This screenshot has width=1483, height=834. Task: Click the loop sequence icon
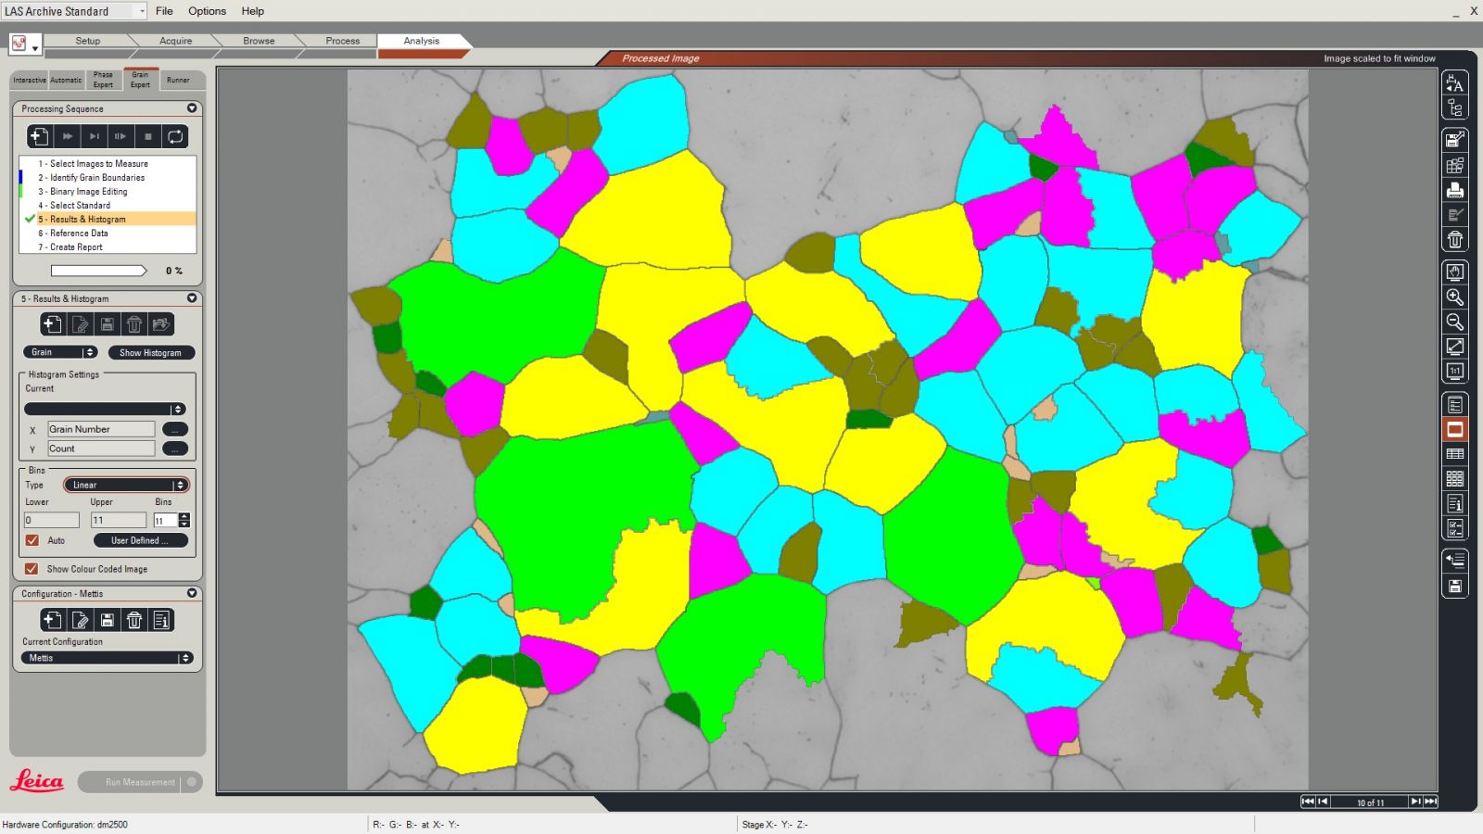click(x=174, y=136)
